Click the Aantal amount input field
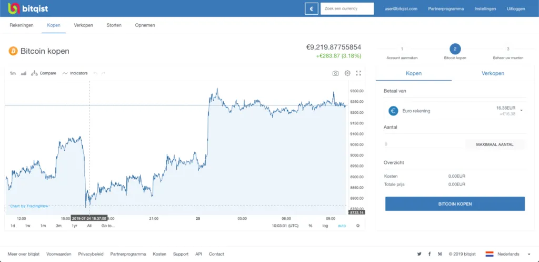 click(424, 144)
